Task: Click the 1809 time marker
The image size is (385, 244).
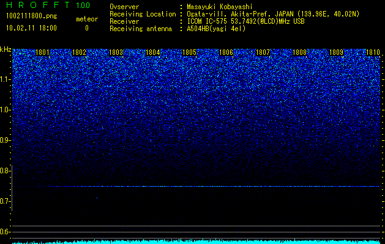Action: pos(336,52)
